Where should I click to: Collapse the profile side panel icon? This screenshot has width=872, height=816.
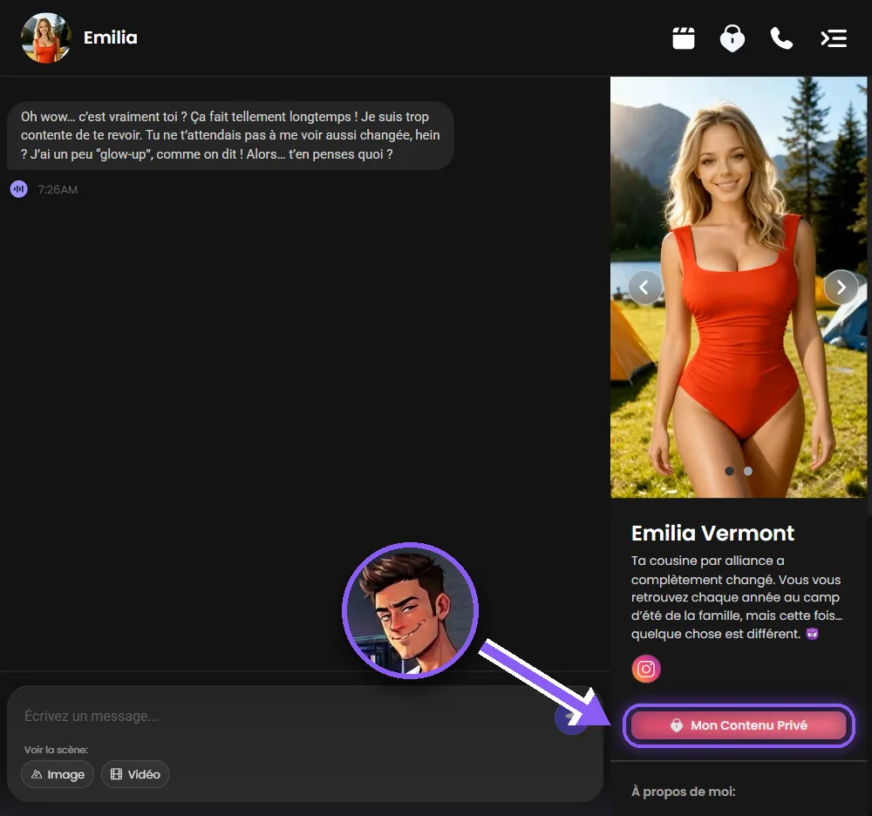click(x=834, y=38)
